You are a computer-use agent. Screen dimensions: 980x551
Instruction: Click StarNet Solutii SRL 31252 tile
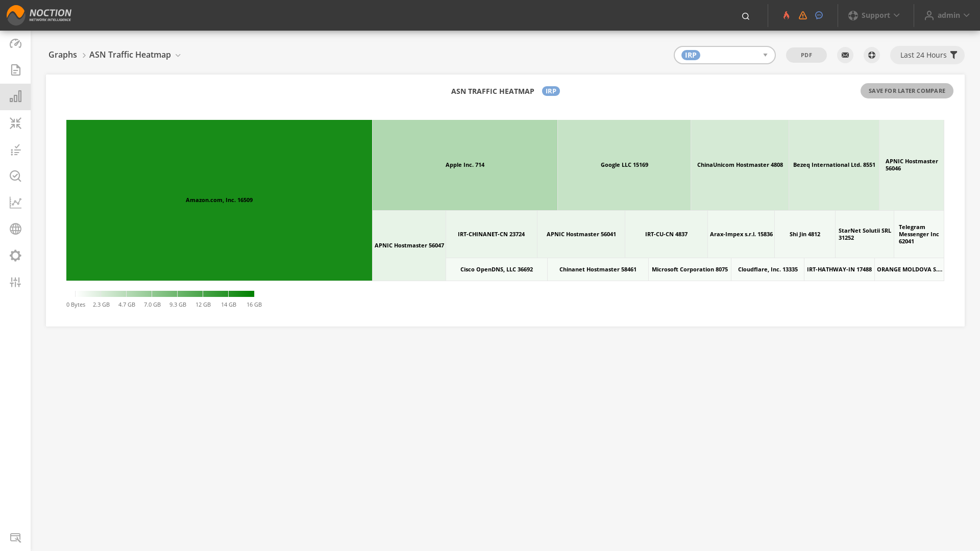(x=865, y=234)
